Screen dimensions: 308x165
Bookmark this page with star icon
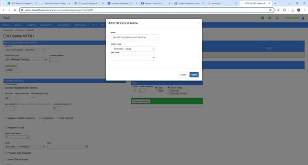click(x=270, y=10)
